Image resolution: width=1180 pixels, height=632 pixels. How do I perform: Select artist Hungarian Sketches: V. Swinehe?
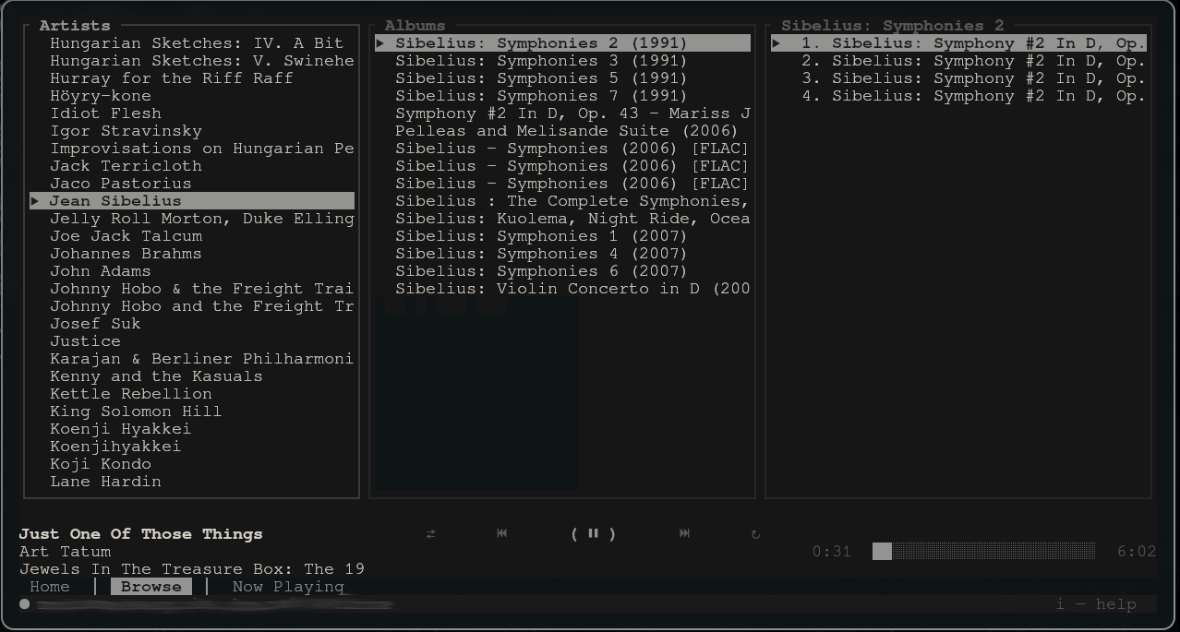(202, 61)
